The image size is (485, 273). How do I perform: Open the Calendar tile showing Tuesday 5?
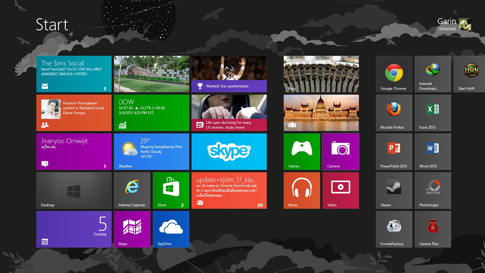[74, 229]
